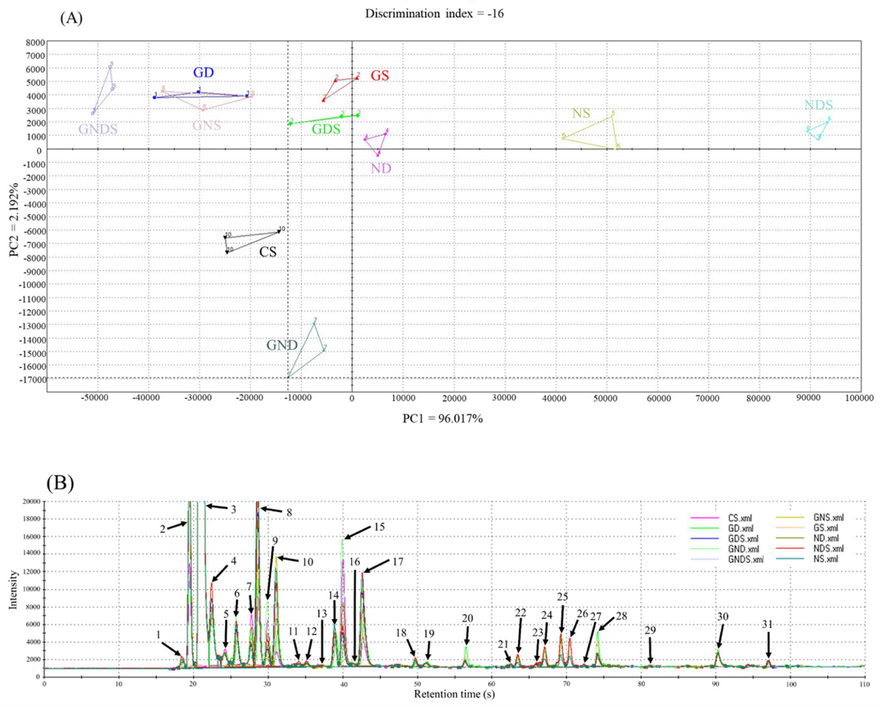This screenshot has width=884, height=708.
Task: Click the -17000 tick on PC2 axis
Action: (x=33, y=380)
